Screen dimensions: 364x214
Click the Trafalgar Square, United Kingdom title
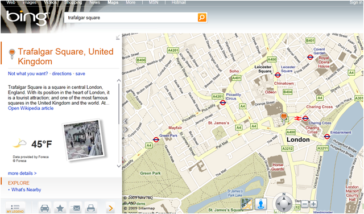click(65, 56)
